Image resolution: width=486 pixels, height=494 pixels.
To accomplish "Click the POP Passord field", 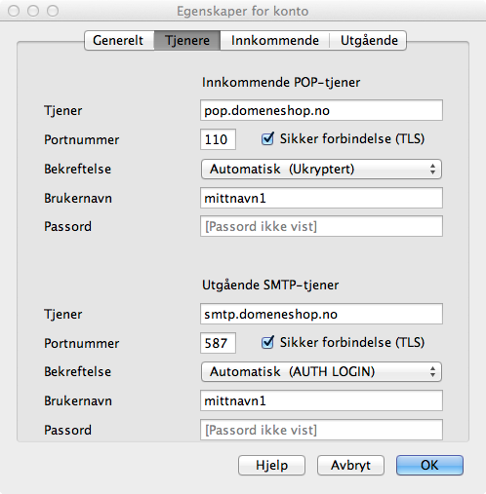I will [321, 226].
